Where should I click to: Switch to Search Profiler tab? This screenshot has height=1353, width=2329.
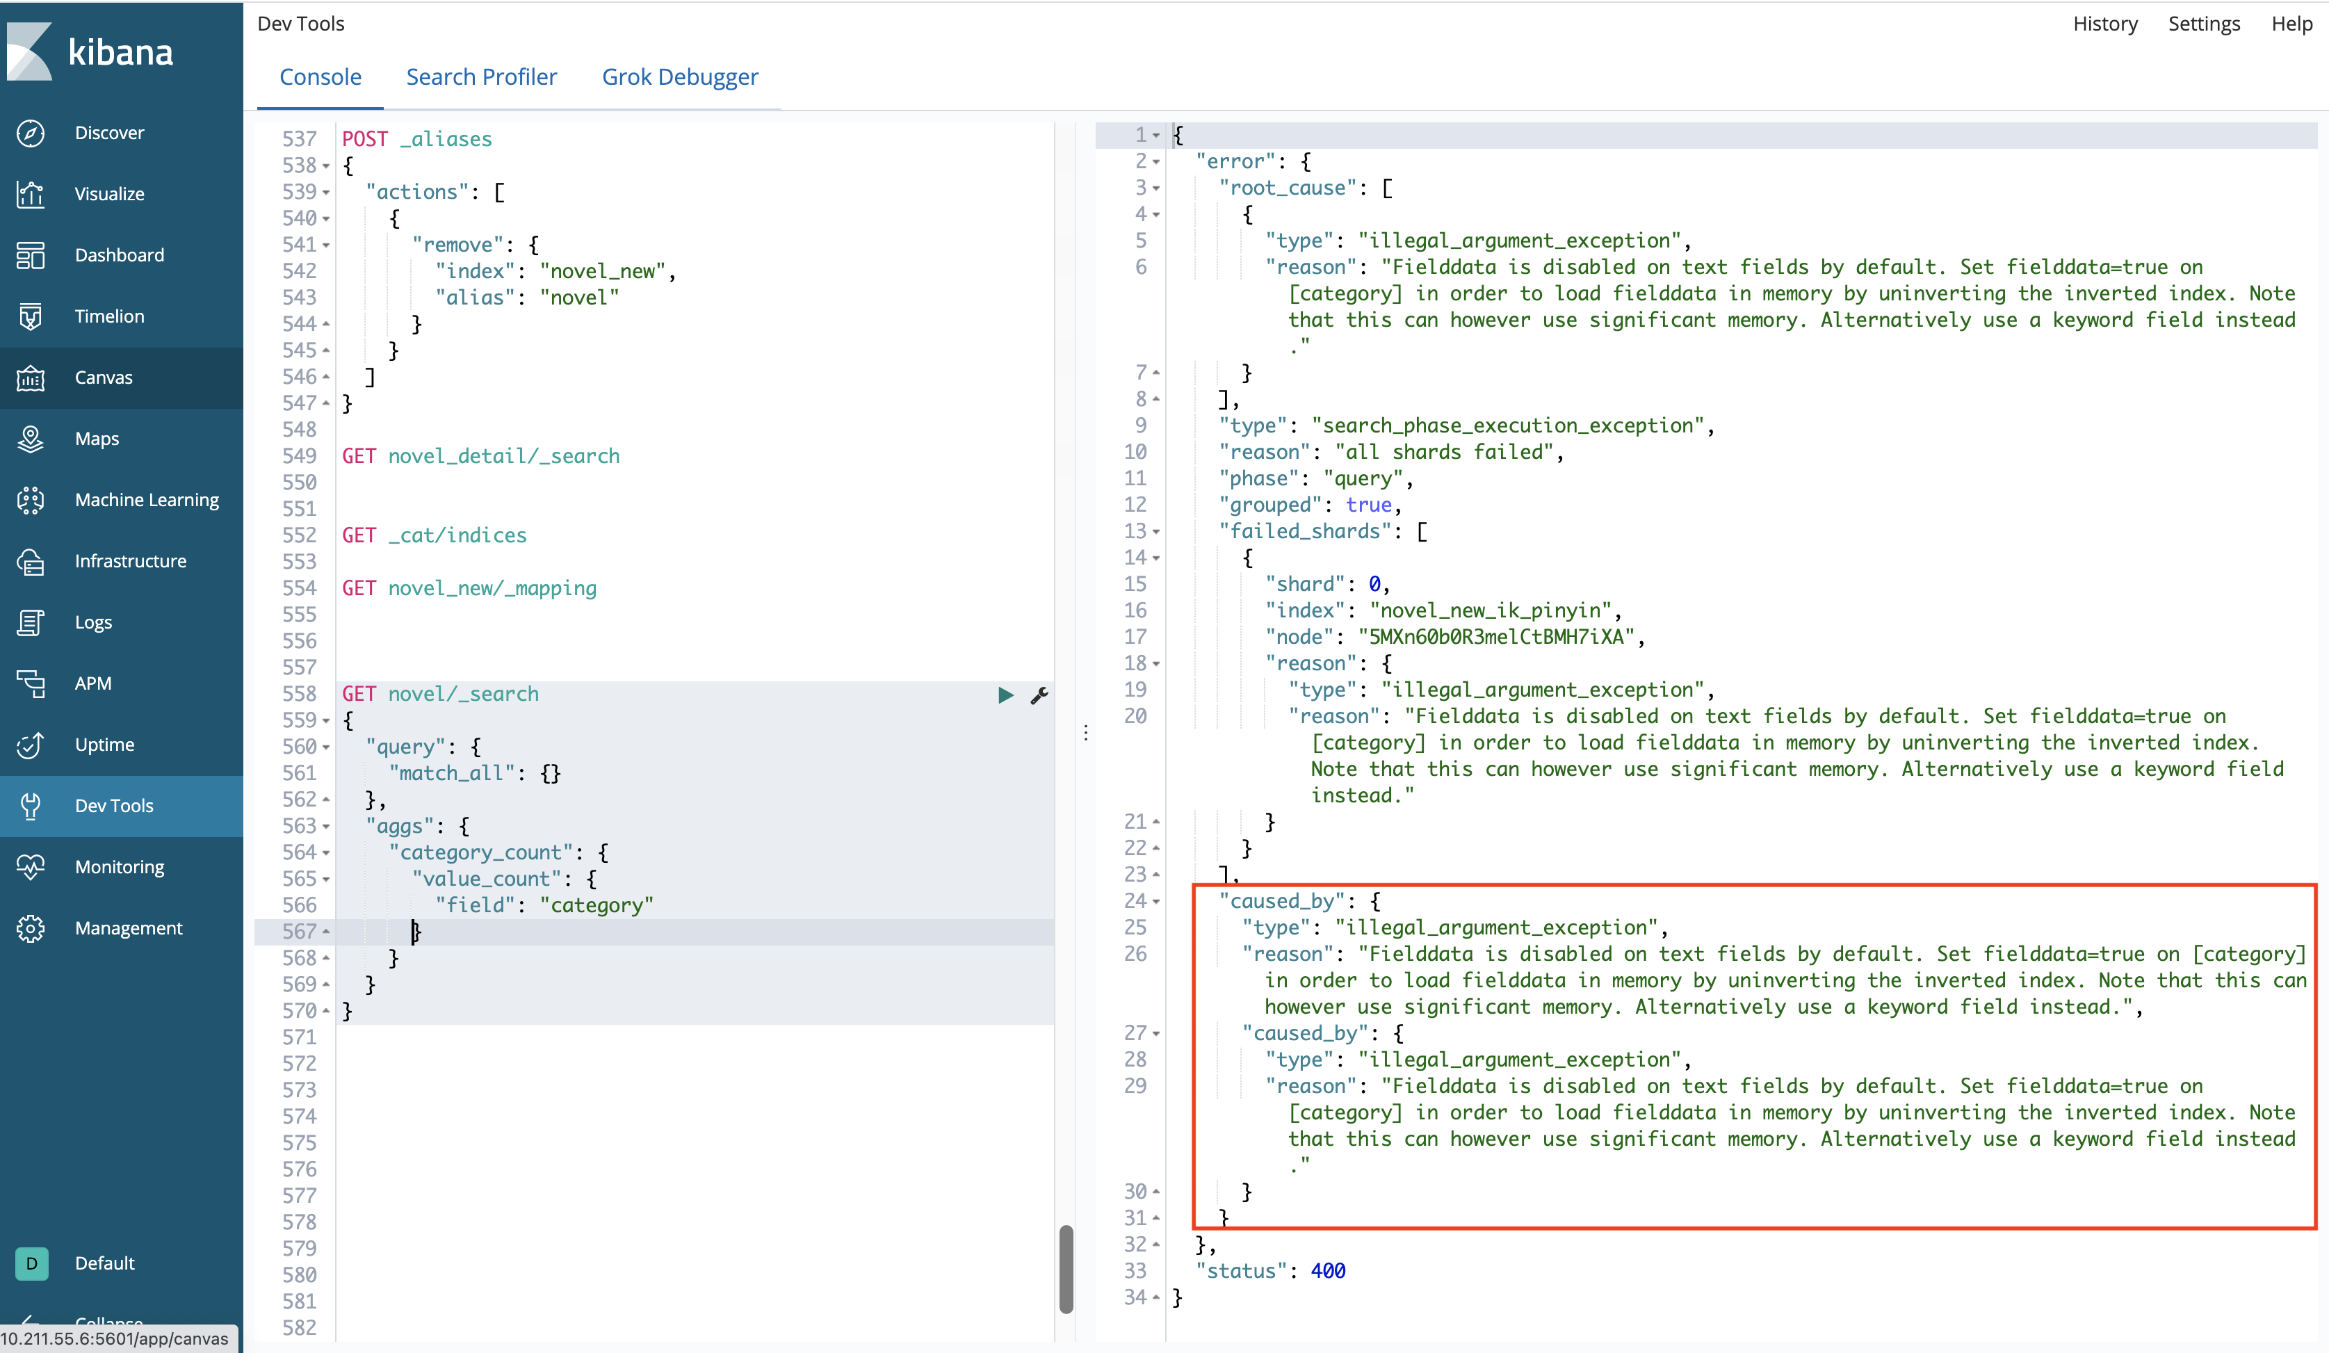click(x=482, y=76)
